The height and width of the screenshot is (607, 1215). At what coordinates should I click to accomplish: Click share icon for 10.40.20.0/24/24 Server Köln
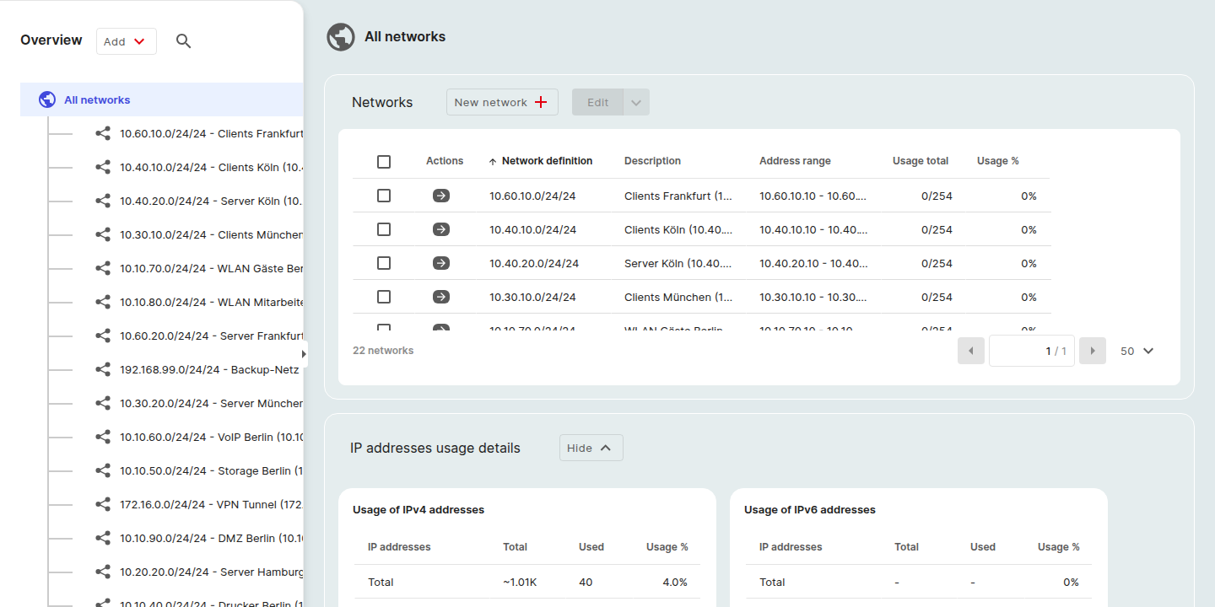103,201
